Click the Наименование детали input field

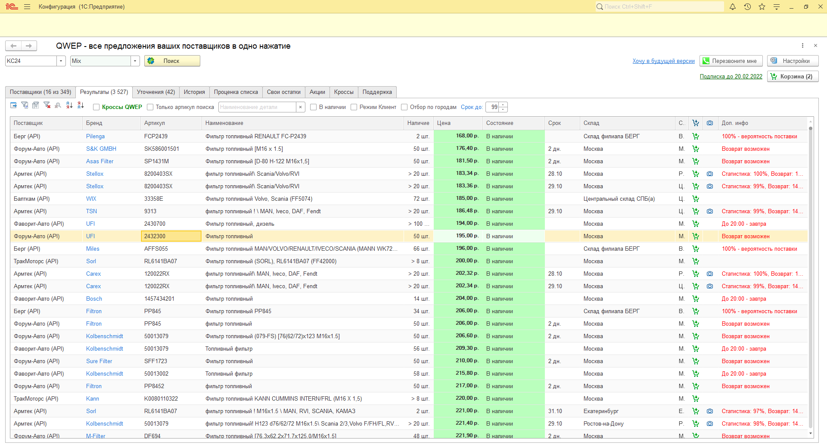tap(258, 107)
